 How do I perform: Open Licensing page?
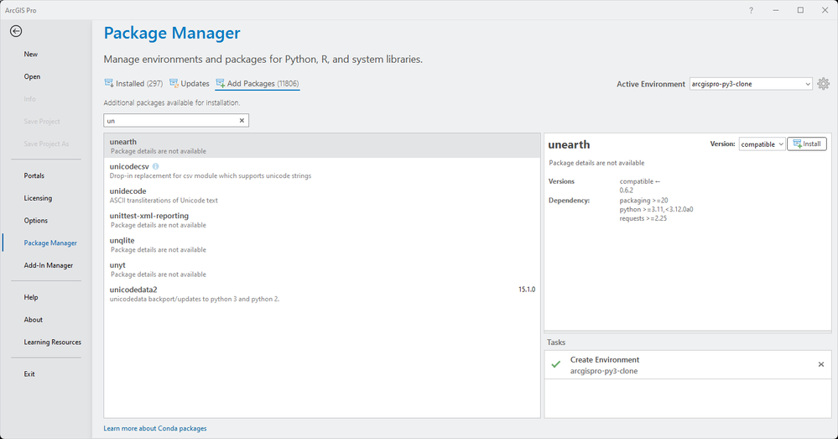coord(38,198)
